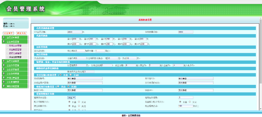The height and width of the screenshot is (117, 262).
Task: Click the 支付宝PID input field
Action: point(196,78)
